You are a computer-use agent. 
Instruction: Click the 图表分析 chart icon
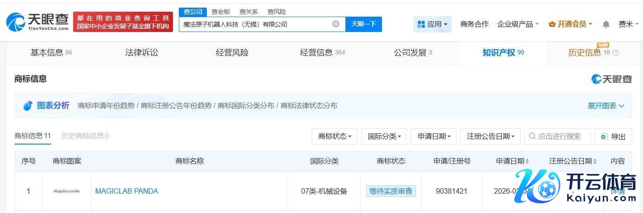[x=28, y=106]
